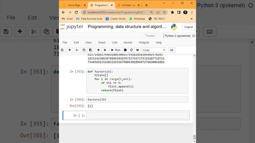Open the Edit menu in Jupyter
Image resolution: width=255 pixels, height=143 pixels.
click(x=76, y=43)
